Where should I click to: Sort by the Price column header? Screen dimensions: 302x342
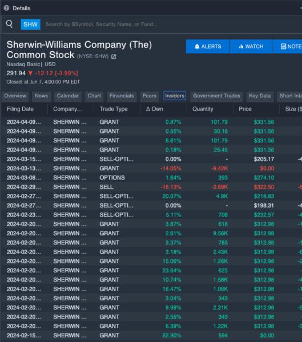(x=245, y=109)
